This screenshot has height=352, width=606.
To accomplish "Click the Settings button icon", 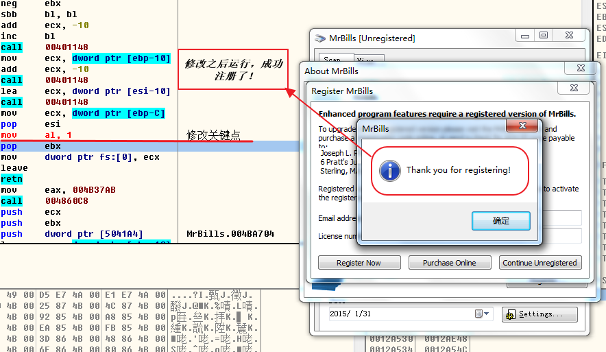I will pyautogui.click(x=511, y=314).
